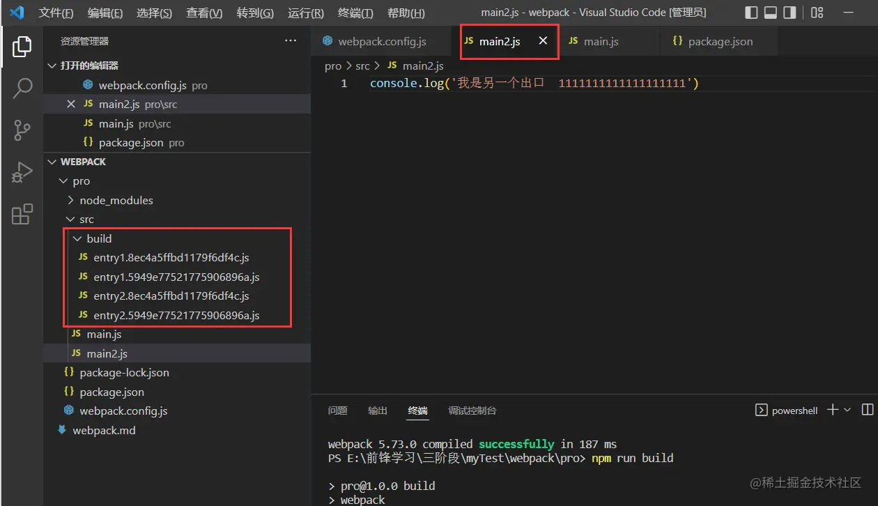
Task: Toggle the secondary side bar layout icon
Action: pos(790,13)
